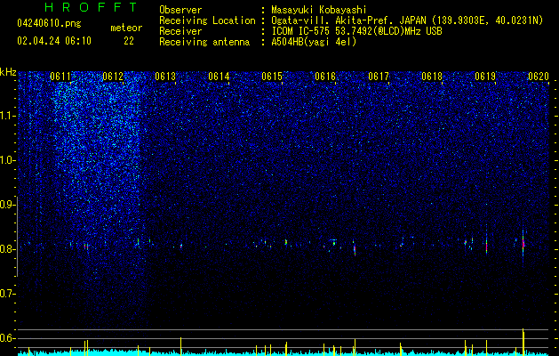Click the 0.6 kHz frequency label
This screenshot has width=559, height=356.
(x=7, y=338)
